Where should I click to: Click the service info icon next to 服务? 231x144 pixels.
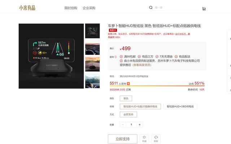point(116,57)
